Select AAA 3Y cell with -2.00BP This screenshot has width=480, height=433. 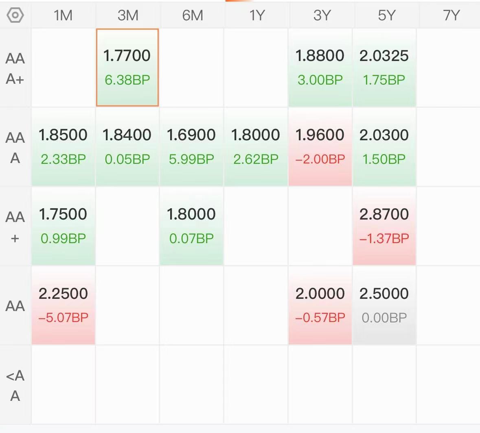point(320,147)
